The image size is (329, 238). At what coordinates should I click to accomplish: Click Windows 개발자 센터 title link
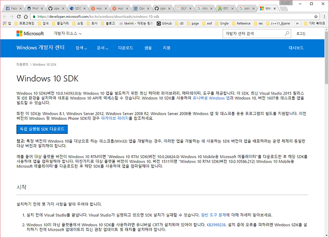41,48
